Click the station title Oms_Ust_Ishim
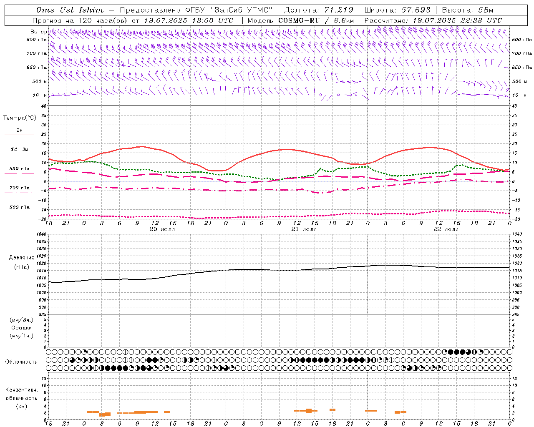The height and width of the screenshot is (427, 534). tap(70, 10)
